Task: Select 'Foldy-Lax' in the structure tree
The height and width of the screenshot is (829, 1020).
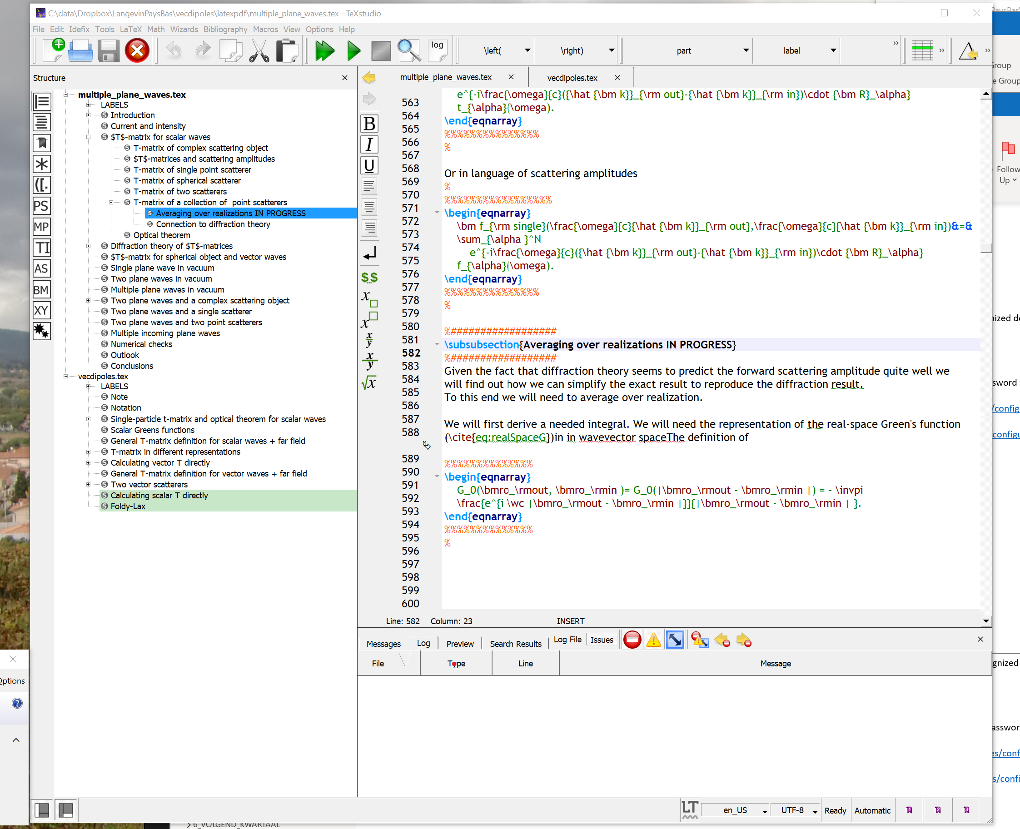Action: (x=128, y=506)
